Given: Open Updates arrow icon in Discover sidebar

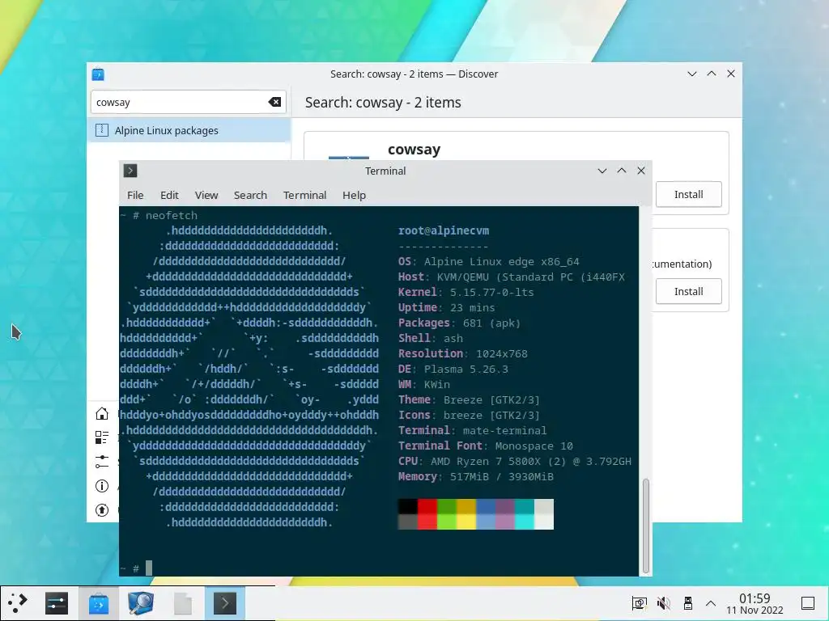Looking at the screenshot, I should [102, 510].
